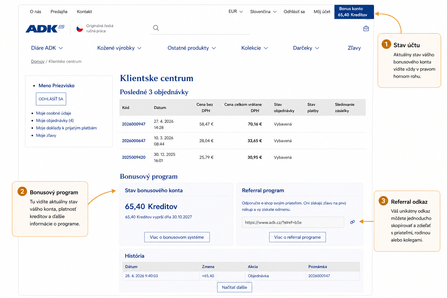Screen dimensions: 447x298
Task: Click the date 30. 12. 2025 16:01
Action: 164,158
